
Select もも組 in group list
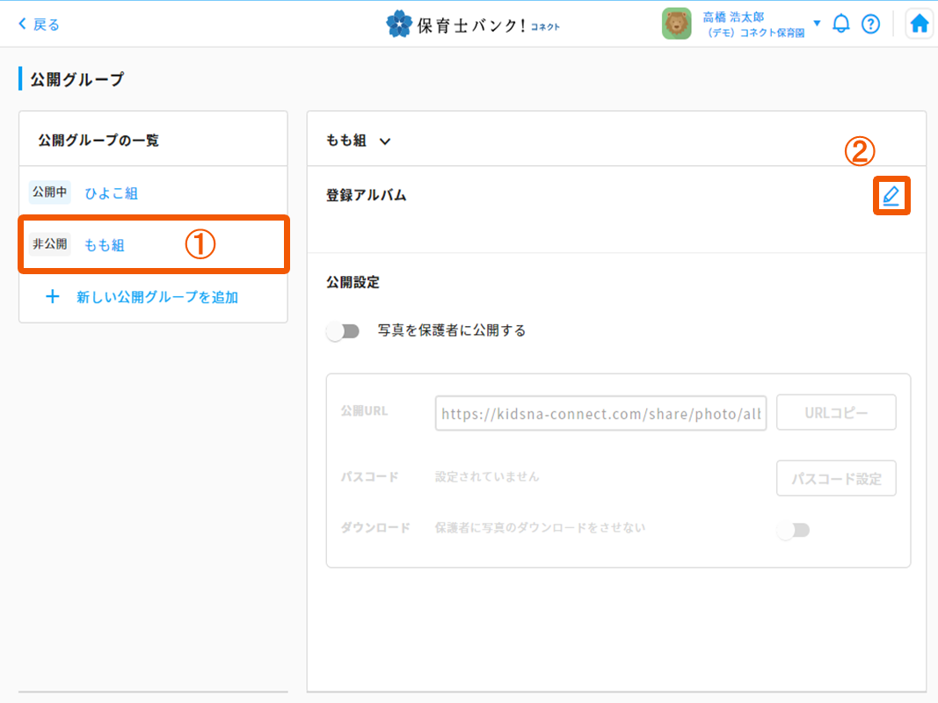[104, 245]
